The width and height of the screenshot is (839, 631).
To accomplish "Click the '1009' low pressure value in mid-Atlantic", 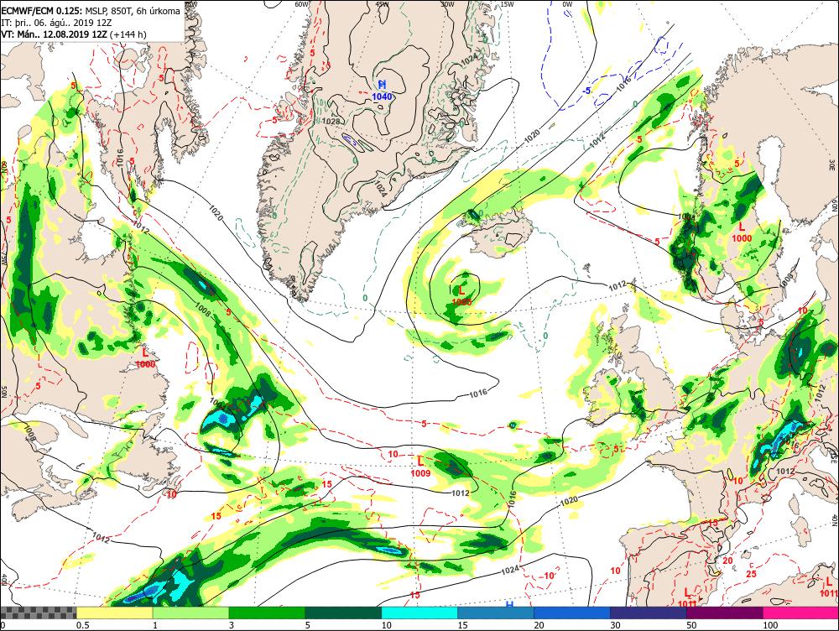I will pyautogui.click(x=420, y=473).
